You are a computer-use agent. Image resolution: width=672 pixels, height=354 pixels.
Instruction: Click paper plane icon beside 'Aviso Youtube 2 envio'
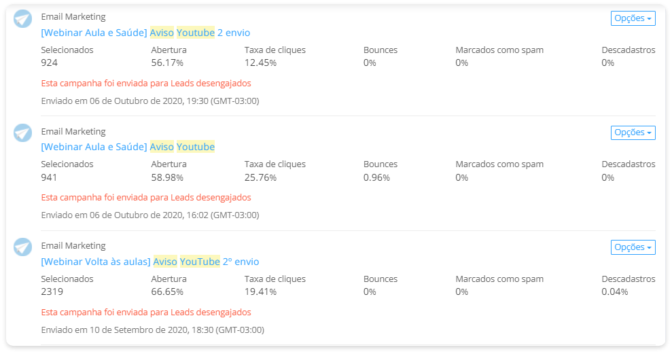[22, 19]
